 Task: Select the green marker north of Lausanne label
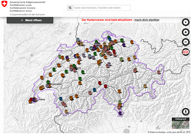coord(48,82)
